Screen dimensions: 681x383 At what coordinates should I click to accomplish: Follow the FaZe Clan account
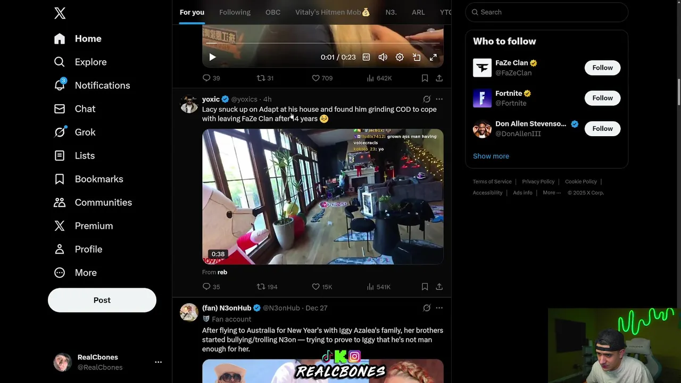click(x=602, y=68)
